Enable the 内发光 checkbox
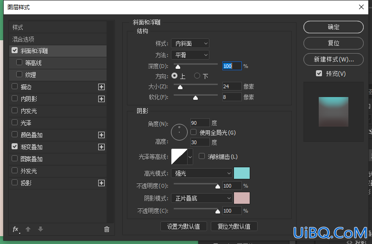The width and height of the screenshot is (372, 244). tap(14, 110)
